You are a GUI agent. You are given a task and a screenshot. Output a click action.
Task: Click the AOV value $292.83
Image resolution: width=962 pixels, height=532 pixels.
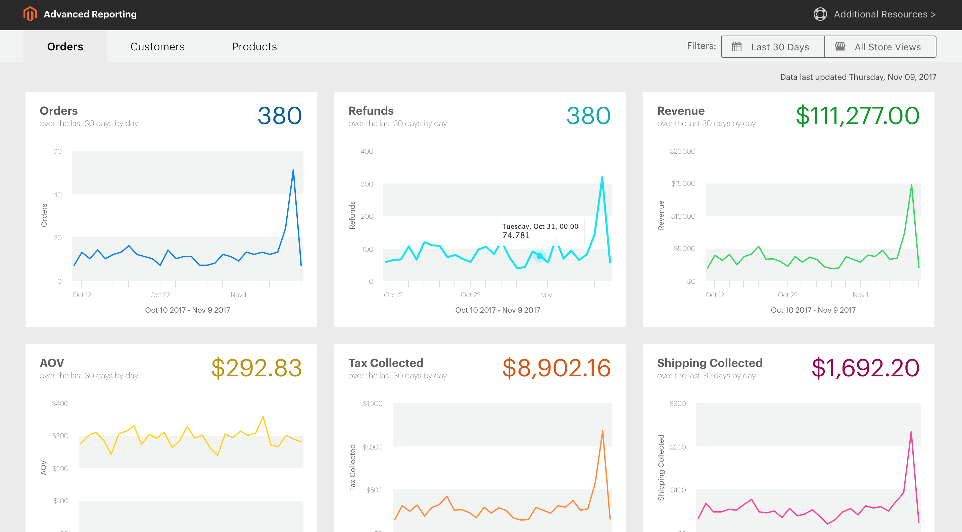256,368
